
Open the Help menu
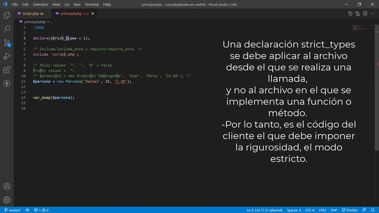point(107,4)
